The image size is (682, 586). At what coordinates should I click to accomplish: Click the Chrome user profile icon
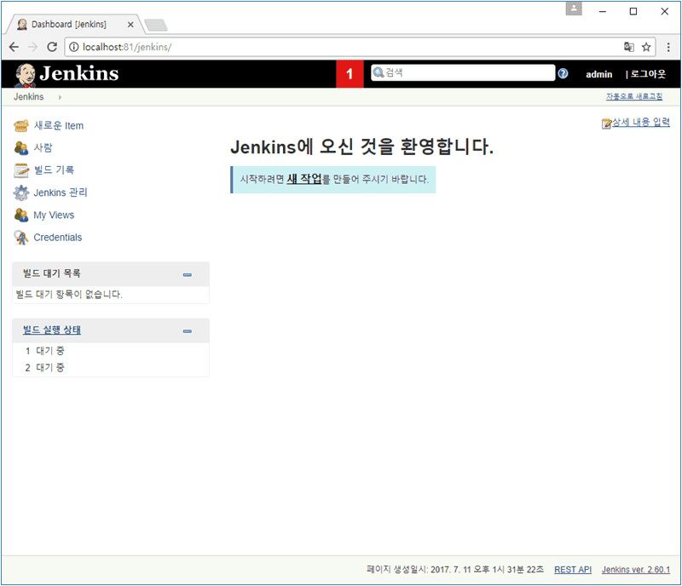tap(574, 9)
